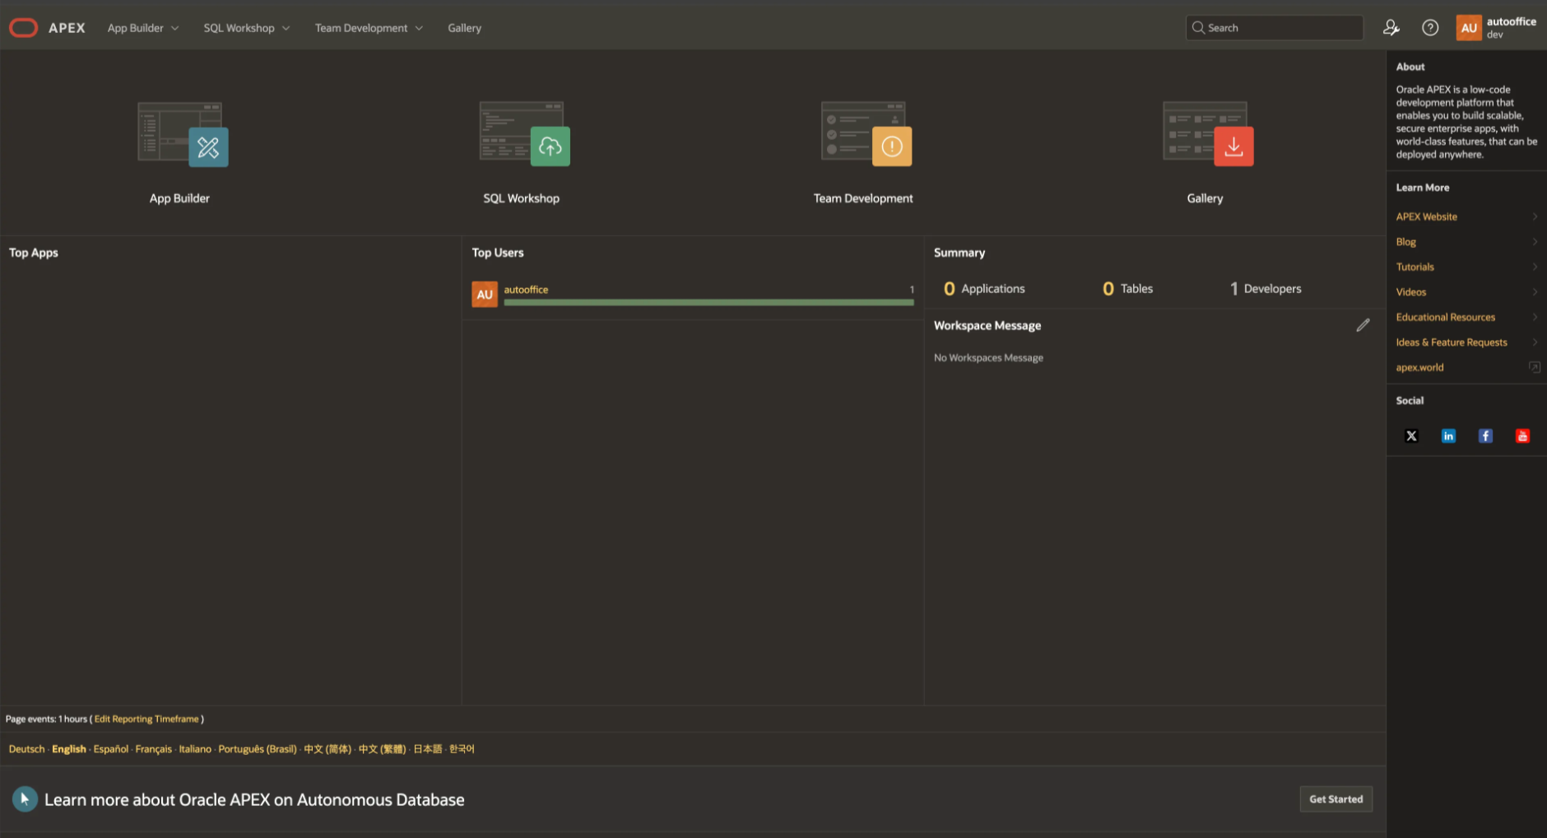Click the autooffice green activity bar
The width and height of the screenshot is (1547, 838).
pyautogui.click(x=708, y=302)
